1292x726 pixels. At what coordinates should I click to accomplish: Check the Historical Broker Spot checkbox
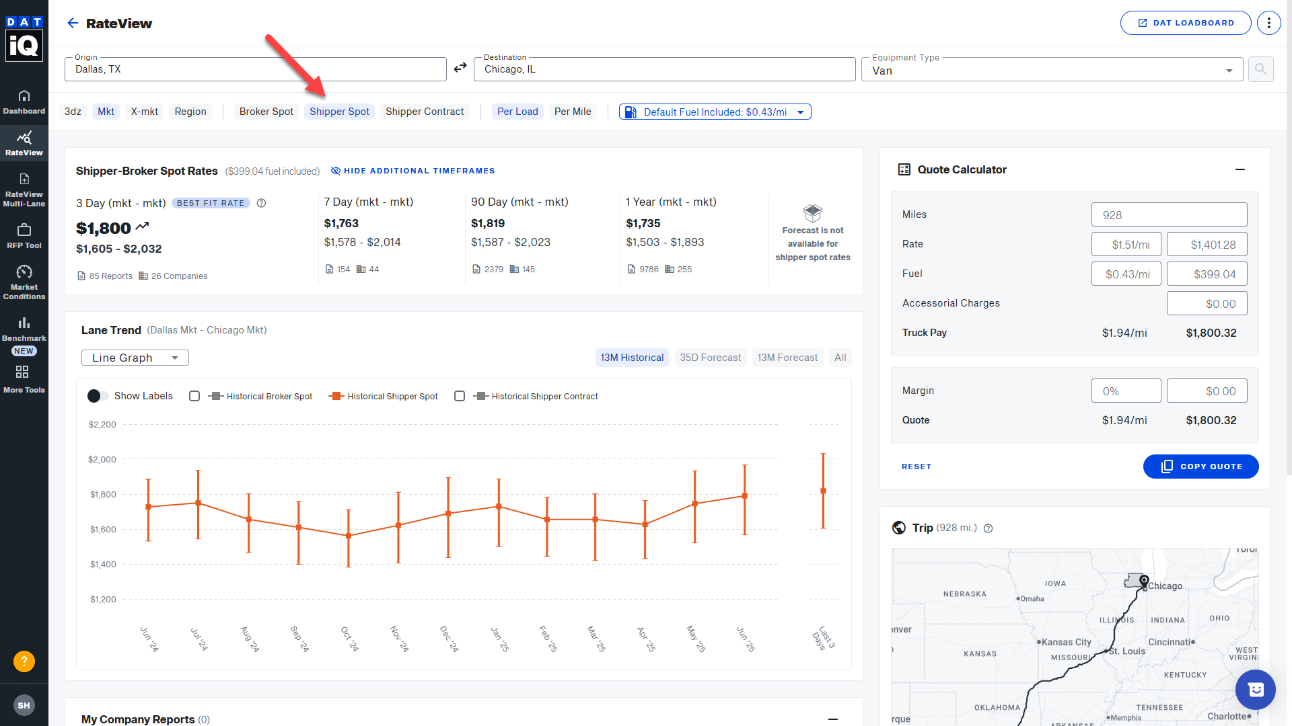(194, 396)
